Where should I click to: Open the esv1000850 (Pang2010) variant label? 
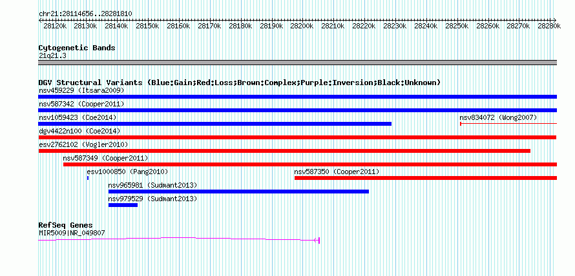tap(128, 172)
